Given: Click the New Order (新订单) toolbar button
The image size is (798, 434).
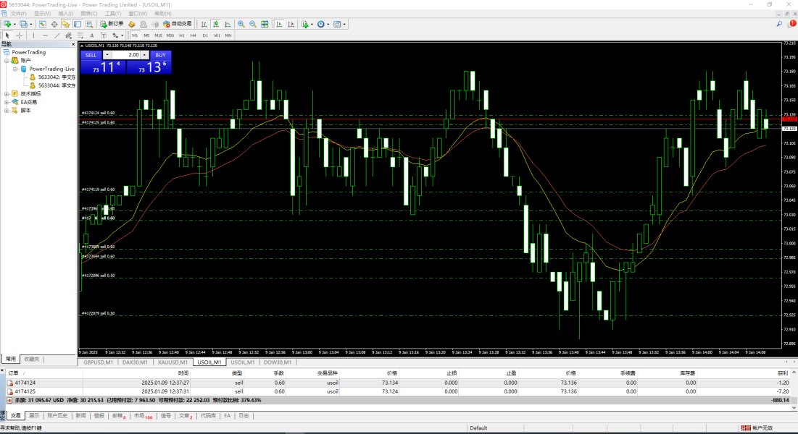Looking at the screenshot, I should click(x=111, y=24).
